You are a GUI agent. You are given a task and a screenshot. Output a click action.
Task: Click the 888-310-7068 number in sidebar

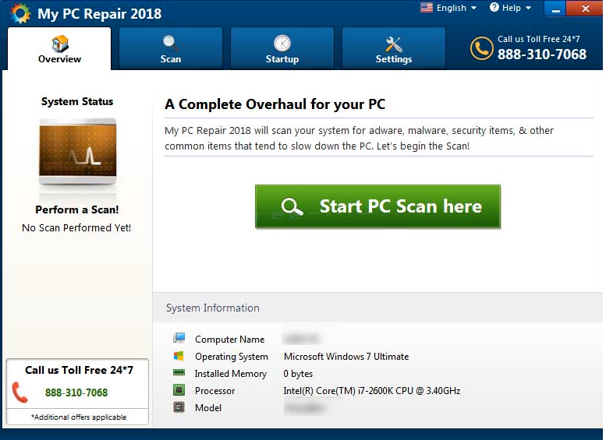(76, 392)
